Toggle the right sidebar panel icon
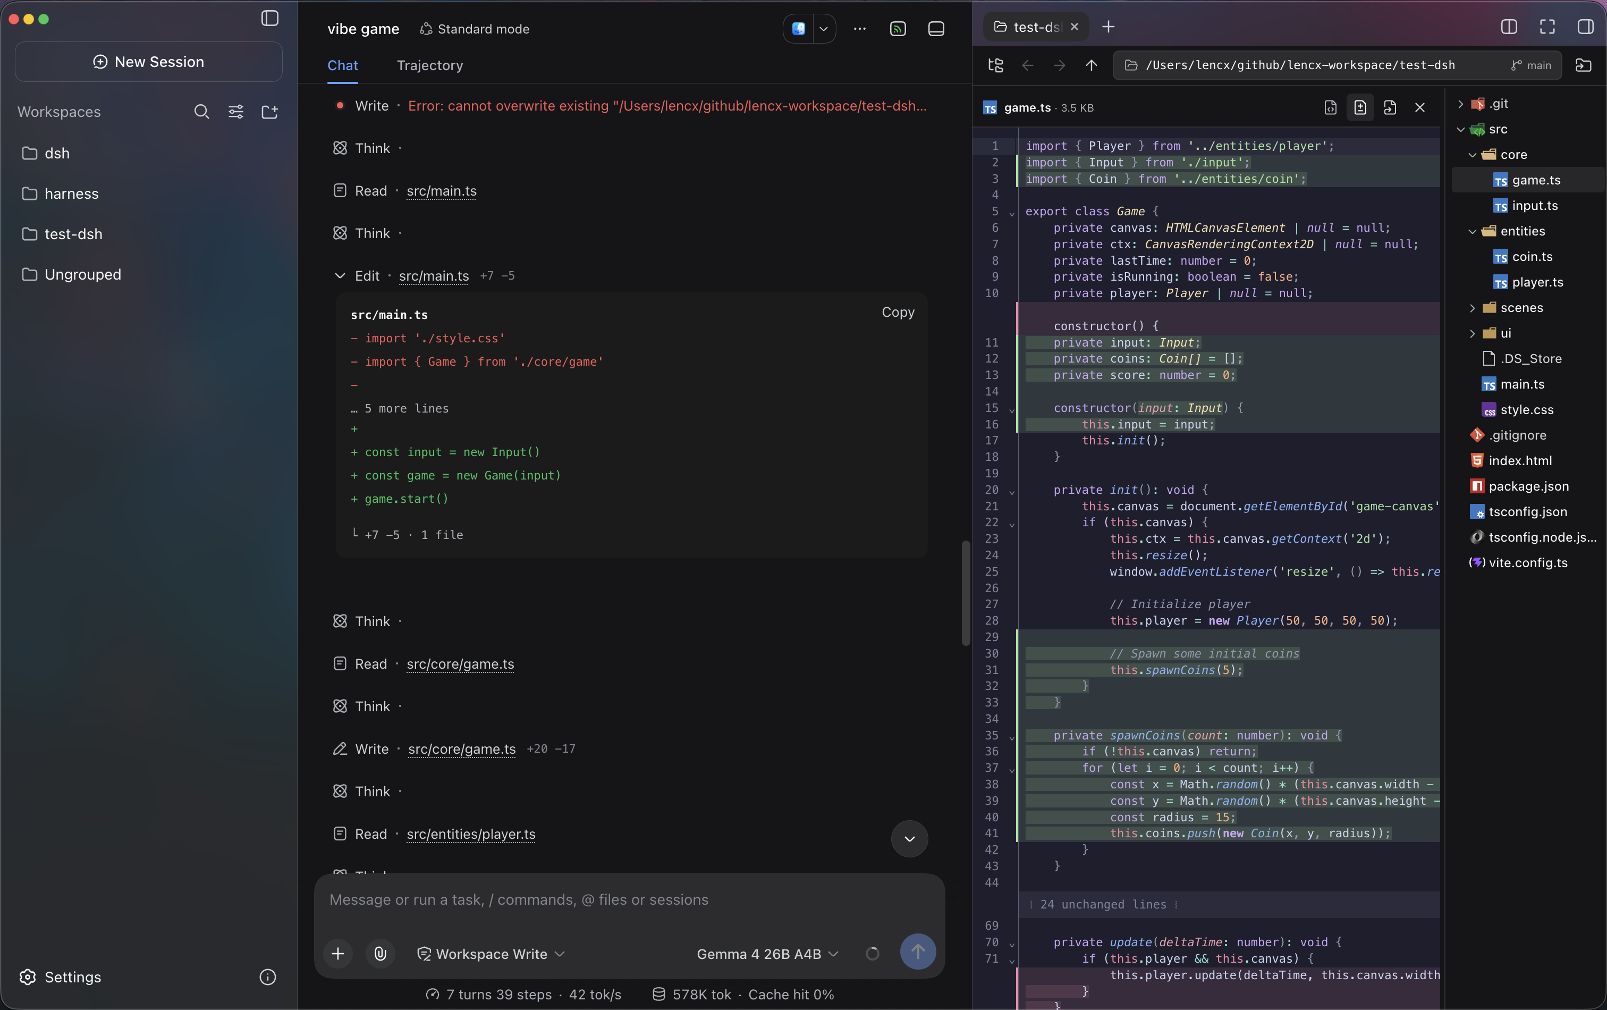 [1586, 27]
